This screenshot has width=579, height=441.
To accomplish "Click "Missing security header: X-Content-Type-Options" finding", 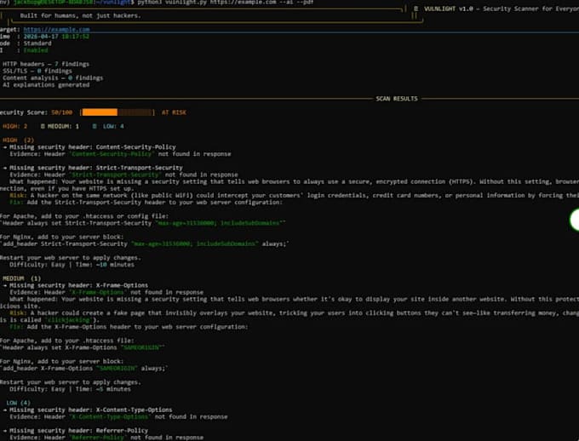I will coord(91,410).
